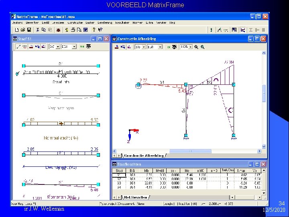Open the second combo box in Staaf S1
The image size is (289, 217).
click(x=74, y=47)
